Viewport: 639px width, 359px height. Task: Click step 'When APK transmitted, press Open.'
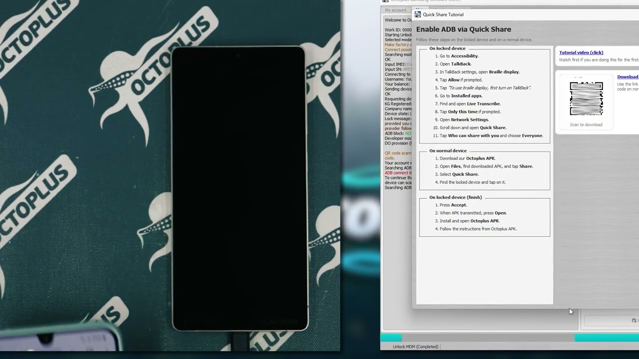point(470,213)
